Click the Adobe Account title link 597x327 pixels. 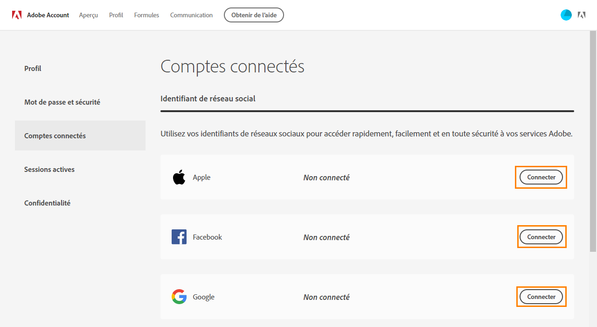point(48,15)
